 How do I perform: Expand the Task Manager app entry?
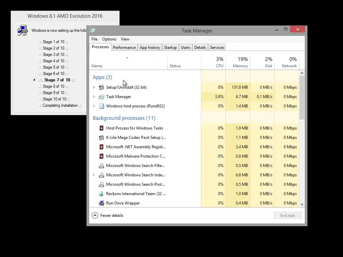coord(94,97)
